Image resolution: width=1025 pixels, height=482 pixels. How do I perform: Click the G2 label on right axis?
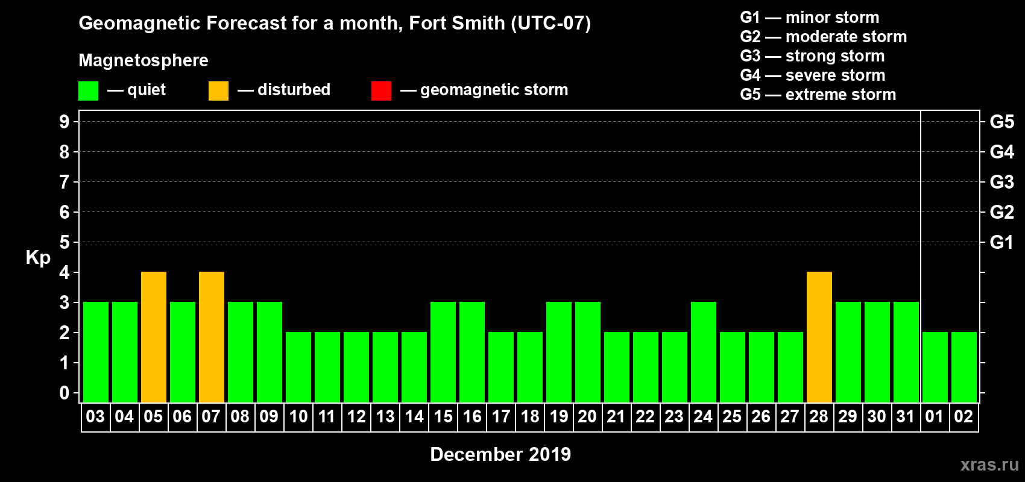click(1001, 212)
